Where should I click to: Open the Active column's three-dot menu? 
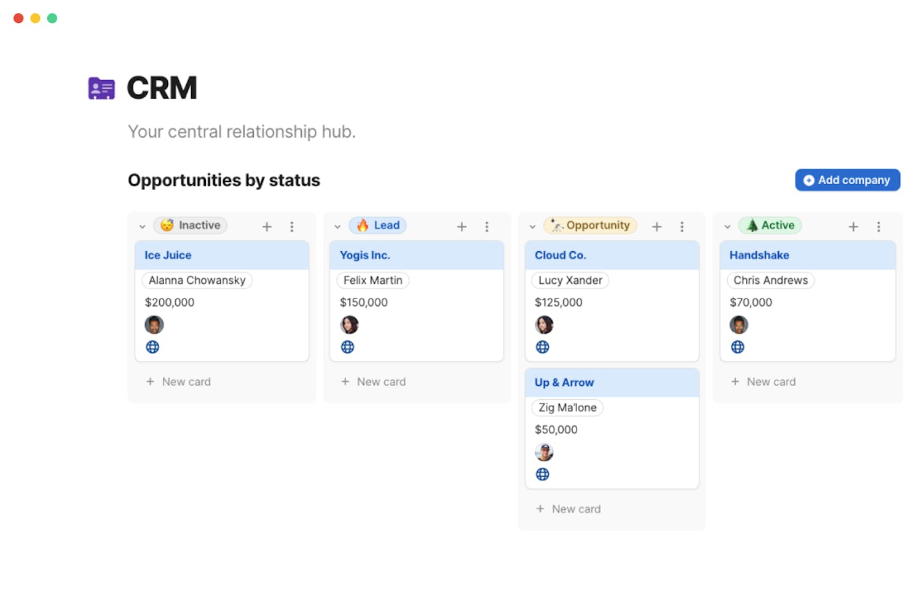(x=878, y=227)
